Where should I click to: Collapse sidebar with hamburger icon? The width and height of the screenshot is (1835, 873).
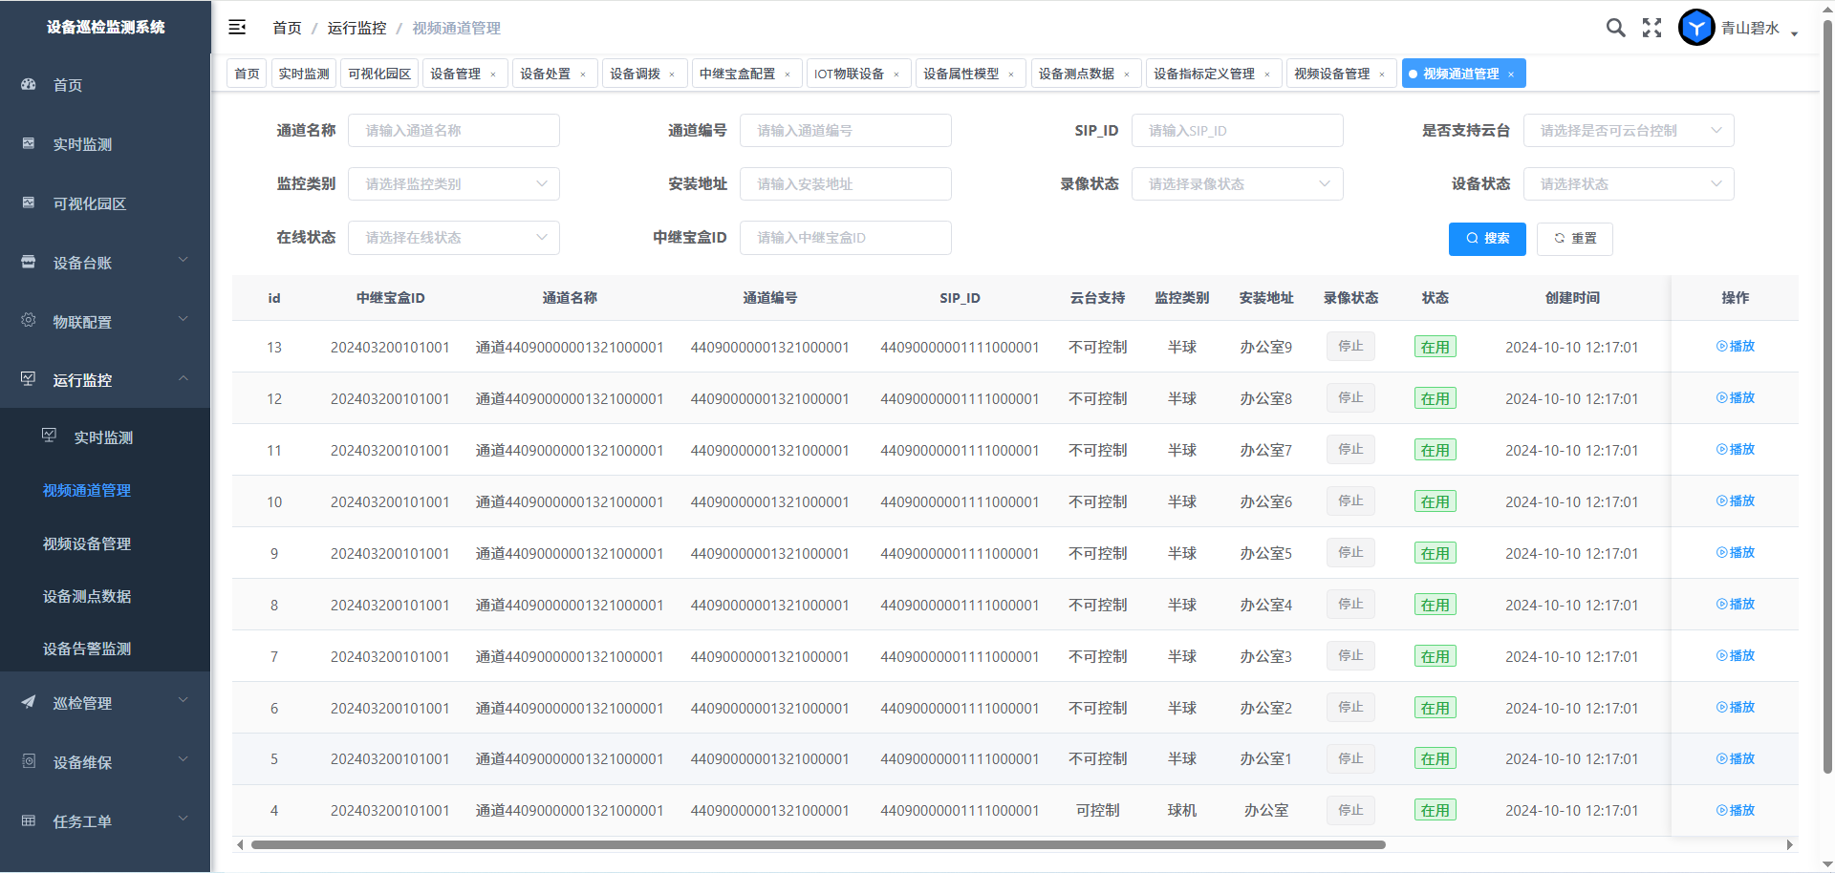(237, 28)
